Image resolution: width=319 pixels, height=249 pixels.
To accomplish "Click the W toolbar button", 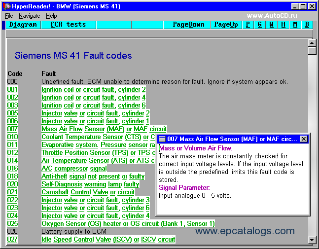I will 271,25.
